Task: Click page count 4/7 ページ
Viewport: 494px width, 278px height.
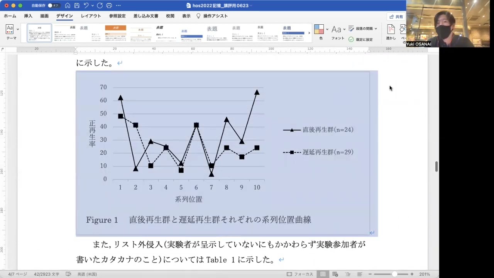Action: [x=17, y=274]
